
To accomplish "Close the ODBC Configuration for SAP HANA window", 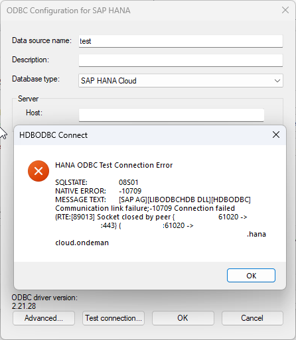I will (x=285, y=10).
